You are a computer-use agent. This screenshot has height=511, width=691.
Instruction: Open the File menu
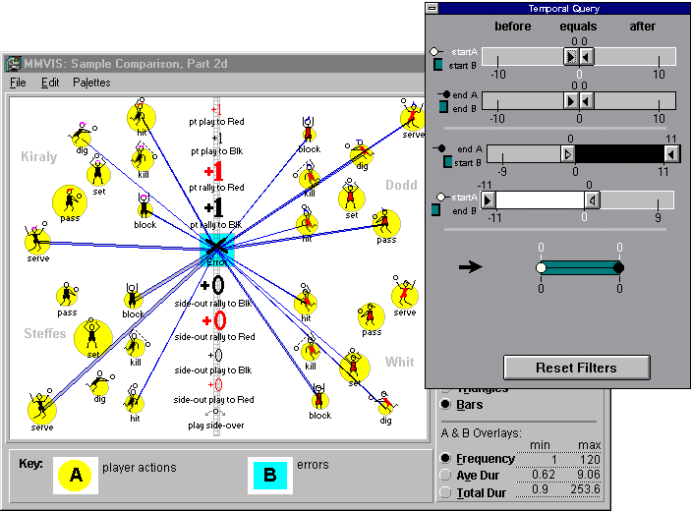pos(18,83)
